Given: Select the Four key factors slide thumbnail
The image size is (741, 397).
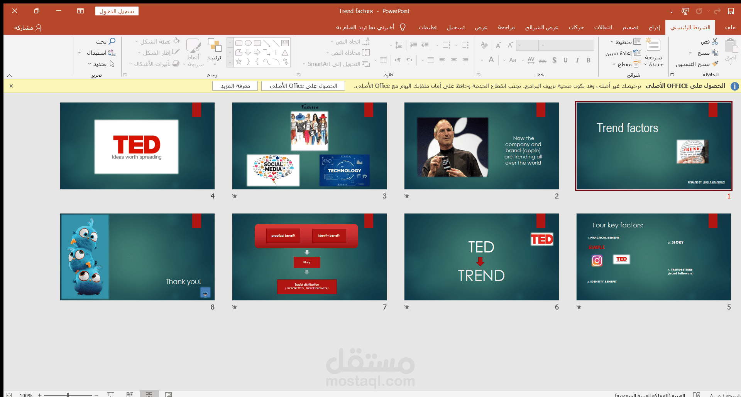Looking at the screenshot, I should click(x=653, y=257).
